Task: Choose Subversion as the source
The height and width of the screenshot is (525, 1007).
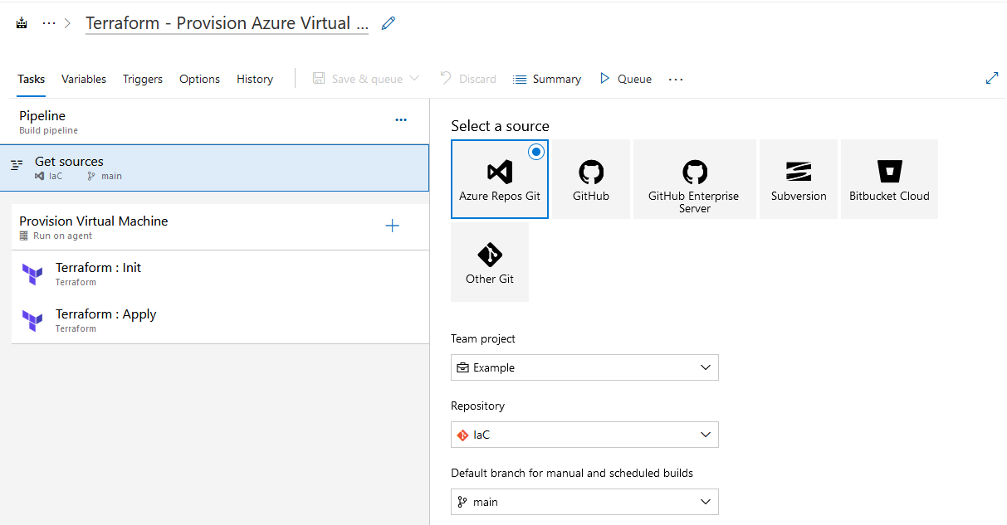Action: point(799,179)
